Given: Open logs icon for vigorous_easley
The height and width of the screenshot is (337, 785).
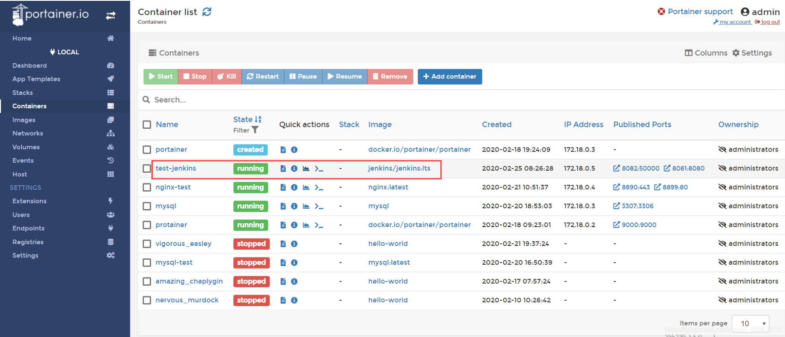Looking at the screenshot, I should pos(283,244).
